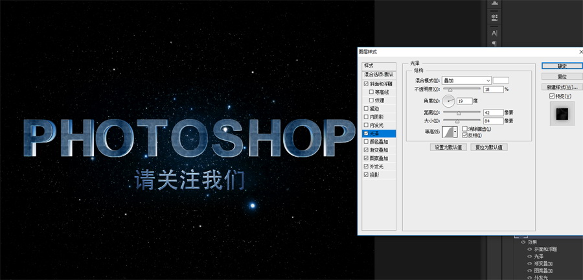Adjust the 大小 size slider
Screen dimensions: 583x280
point(457,121)
